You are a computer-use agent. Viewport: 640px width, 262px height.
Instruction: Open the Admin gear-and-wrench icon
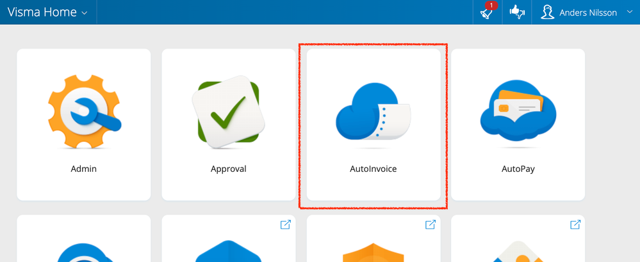(84, 112)
